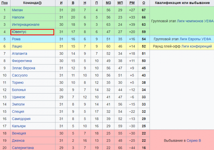Select the highlighted Ювентус team entry
Screen dimensions: 214x150
tap(32, 32)
